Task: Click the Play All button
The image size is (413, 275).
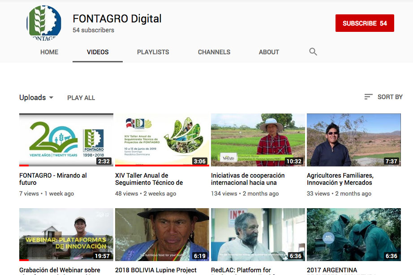Action: point(81,98)
